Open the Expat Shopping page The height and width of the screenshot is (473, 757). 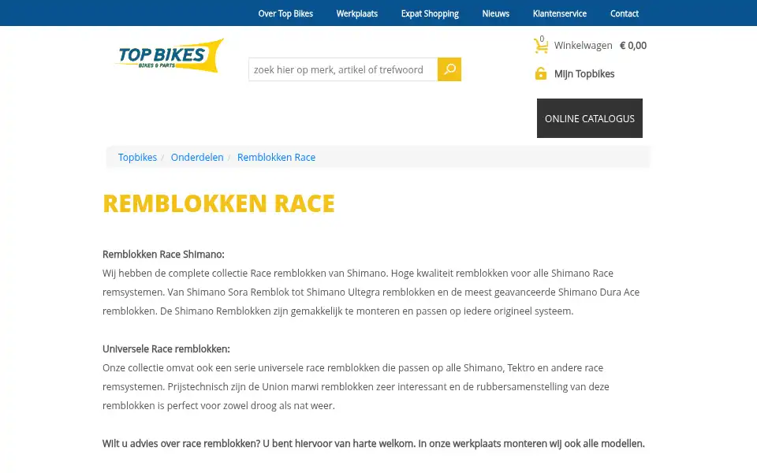[x=430, y=13]
